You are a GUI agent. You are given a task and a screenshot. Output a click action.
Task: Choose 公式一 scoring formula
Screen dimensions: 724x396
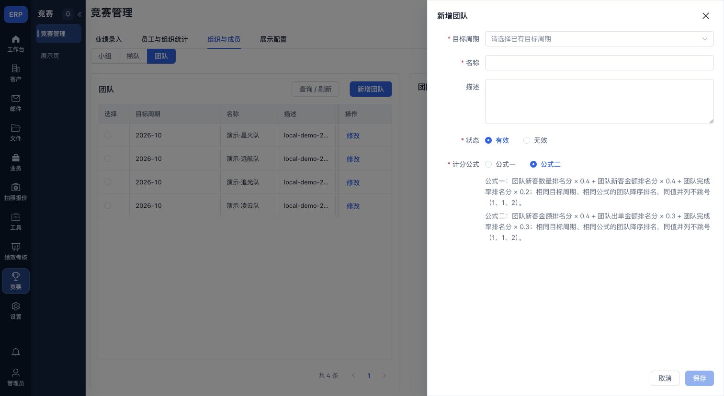click(x=488, y=164)
